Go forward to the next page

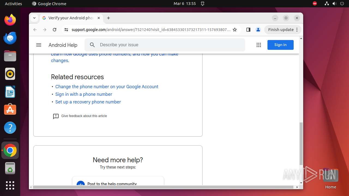pos(45,30)
